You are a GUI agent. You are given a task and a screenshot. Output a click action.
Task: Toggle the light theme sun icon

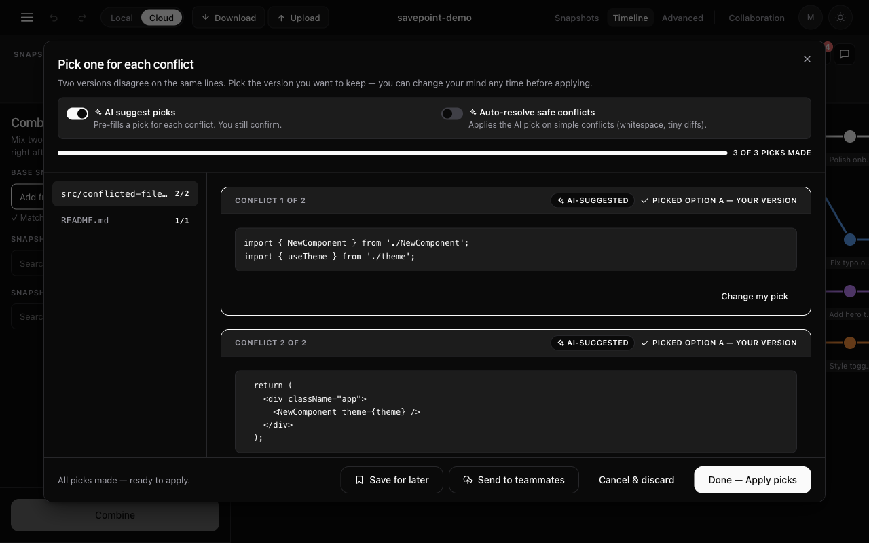tap(840, 18)
